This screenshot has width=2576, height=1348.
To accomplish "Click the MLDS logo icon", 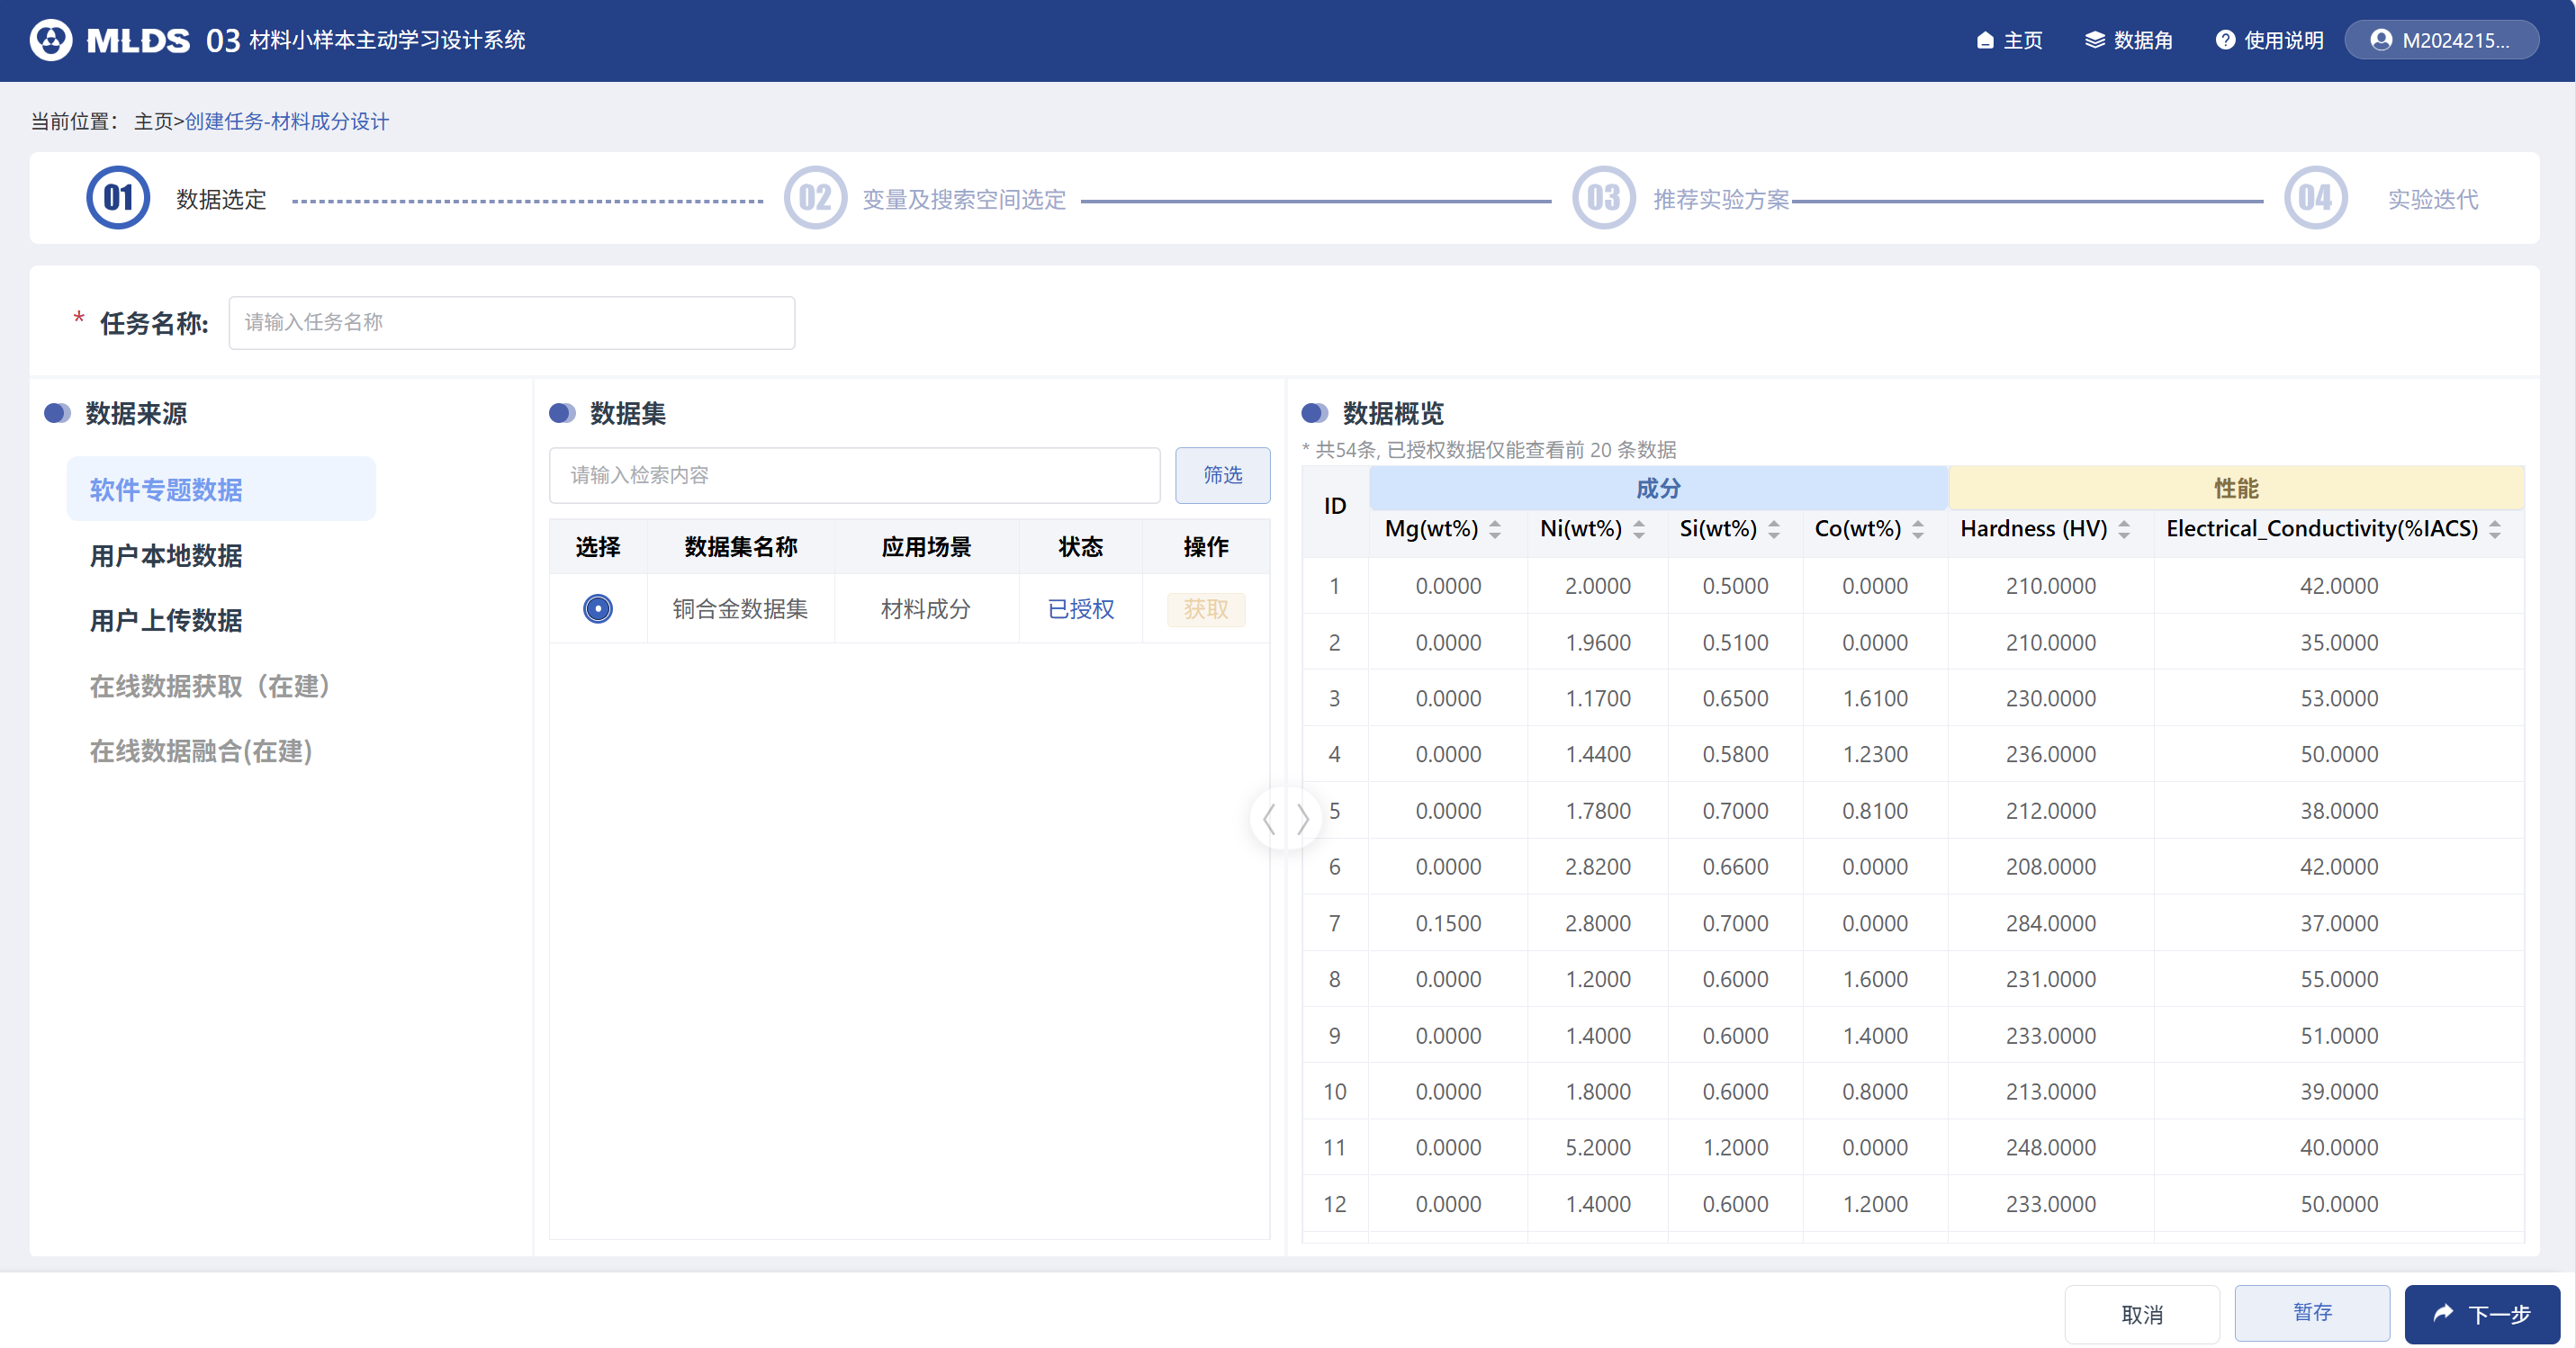I will 51,40.
